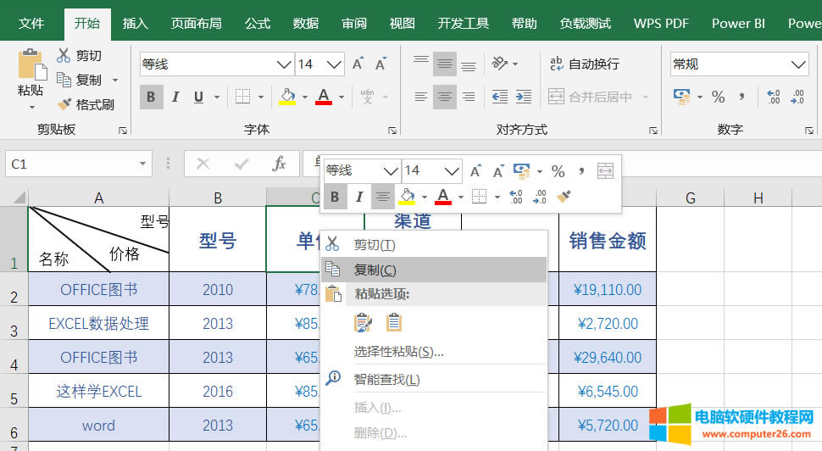Viewport: 822px width, 451px height.
Task: Toggle Bold in the ribbon font group
Action: point(151,97)
